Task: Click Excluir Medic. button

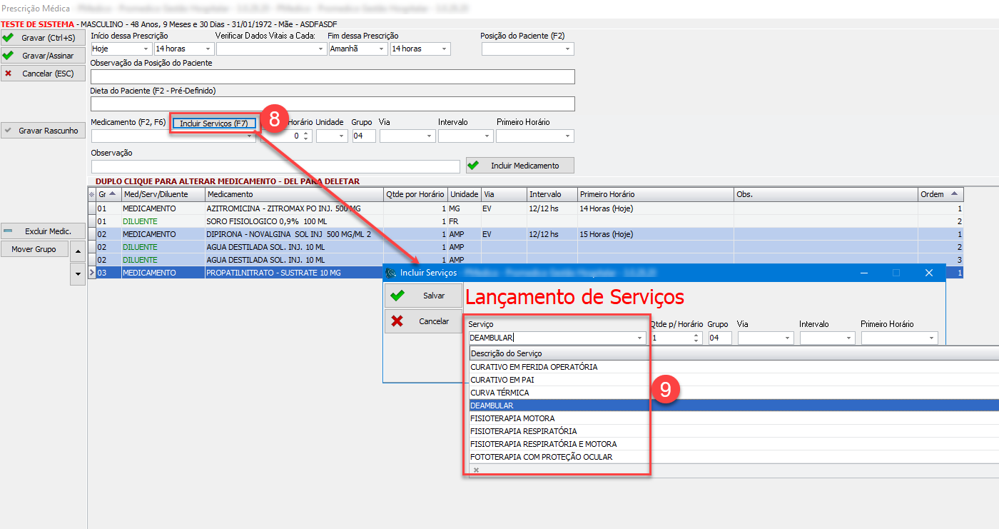Action: (43, 231)
